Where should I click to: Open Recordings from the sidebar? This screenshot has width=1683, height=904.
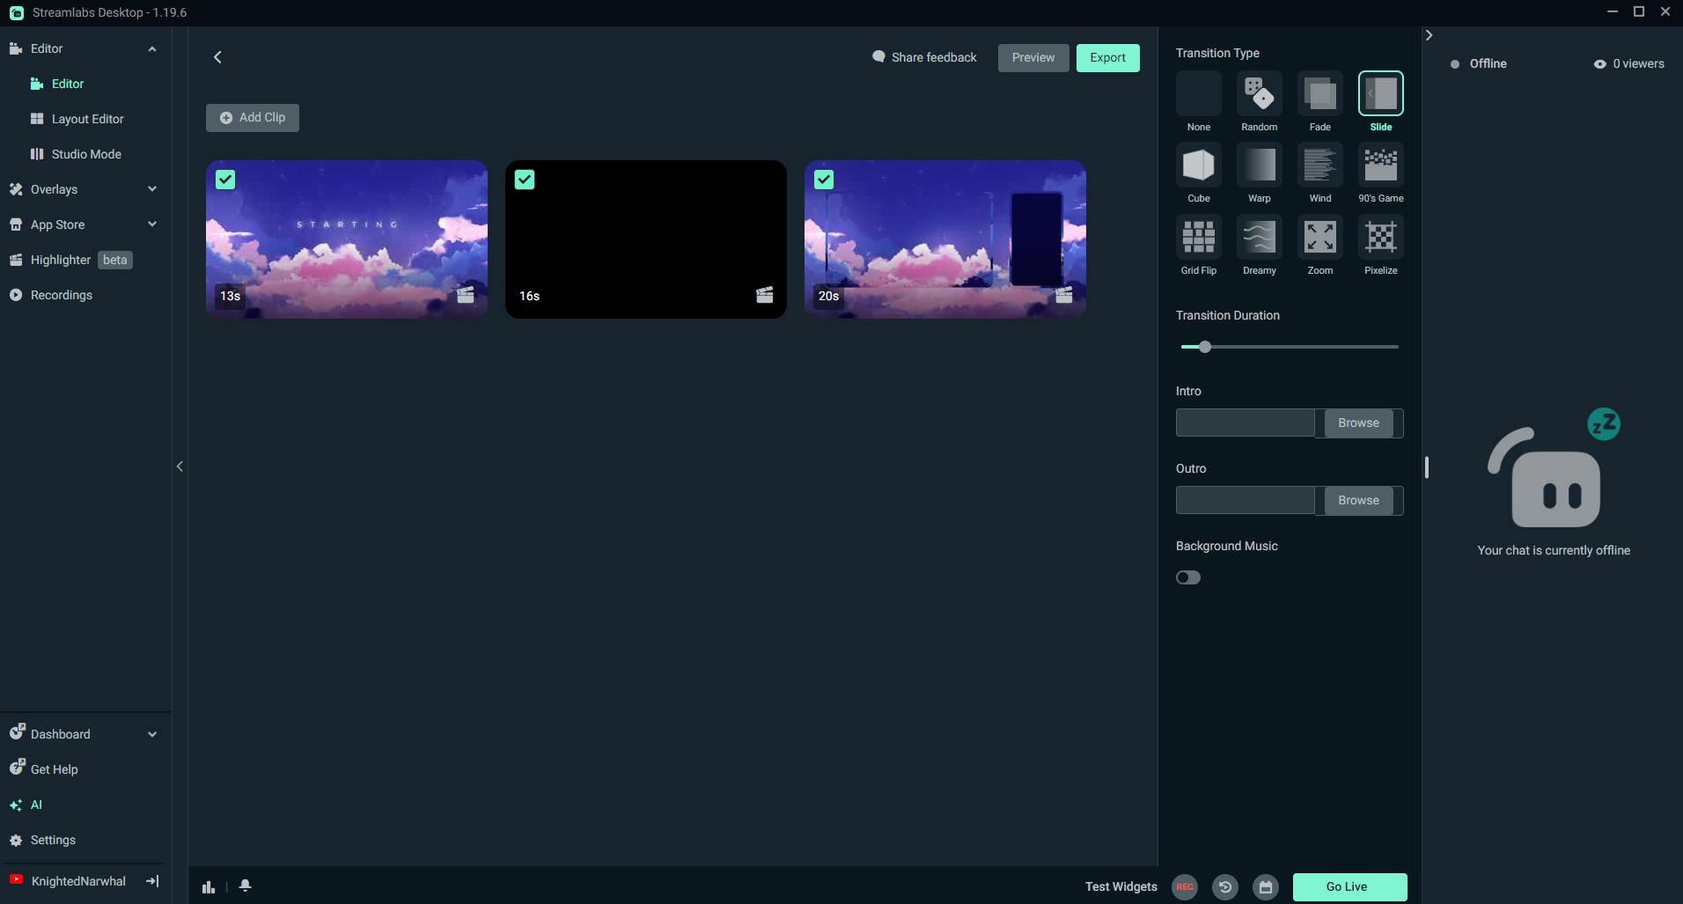pyautogui.click(x=61, y=295)
